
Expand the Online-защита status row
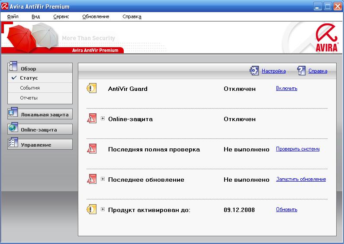(x=103, y=119)
